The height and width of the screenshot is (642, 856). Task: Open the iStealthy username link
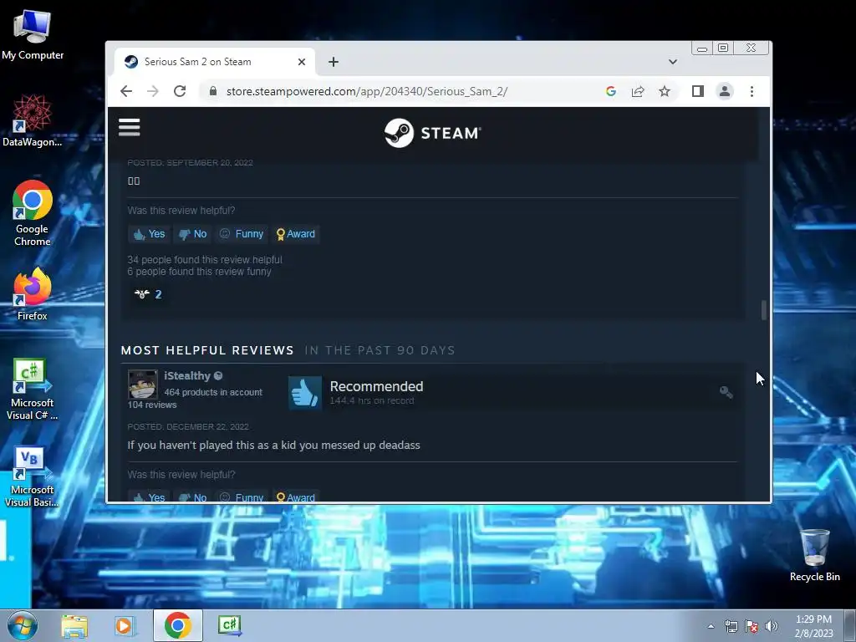coord(187,375)
